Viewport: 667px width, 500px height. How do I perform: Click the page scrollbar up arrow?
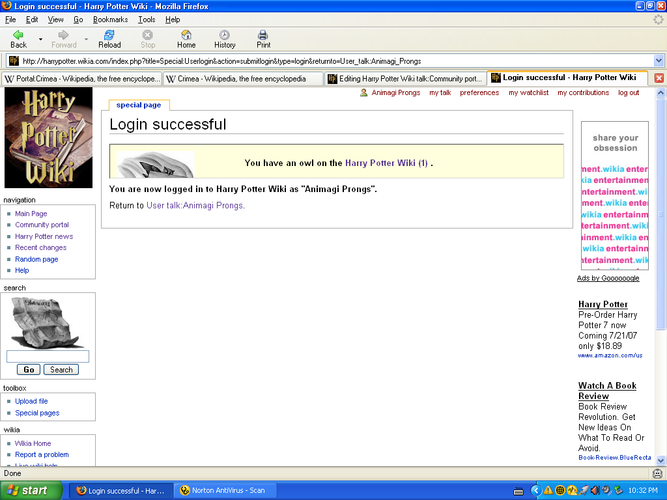click(660, 92)
